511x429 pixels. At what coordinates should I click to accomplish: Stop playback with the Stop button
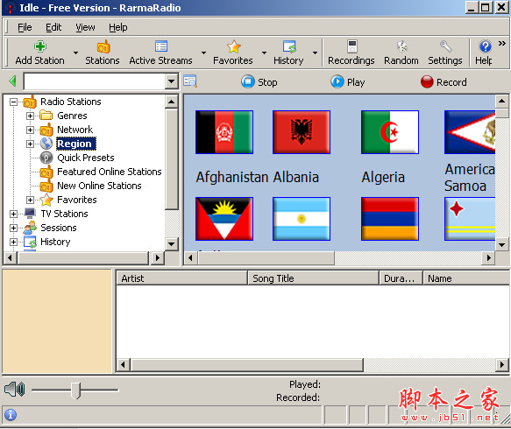click(x=259, y=82)
